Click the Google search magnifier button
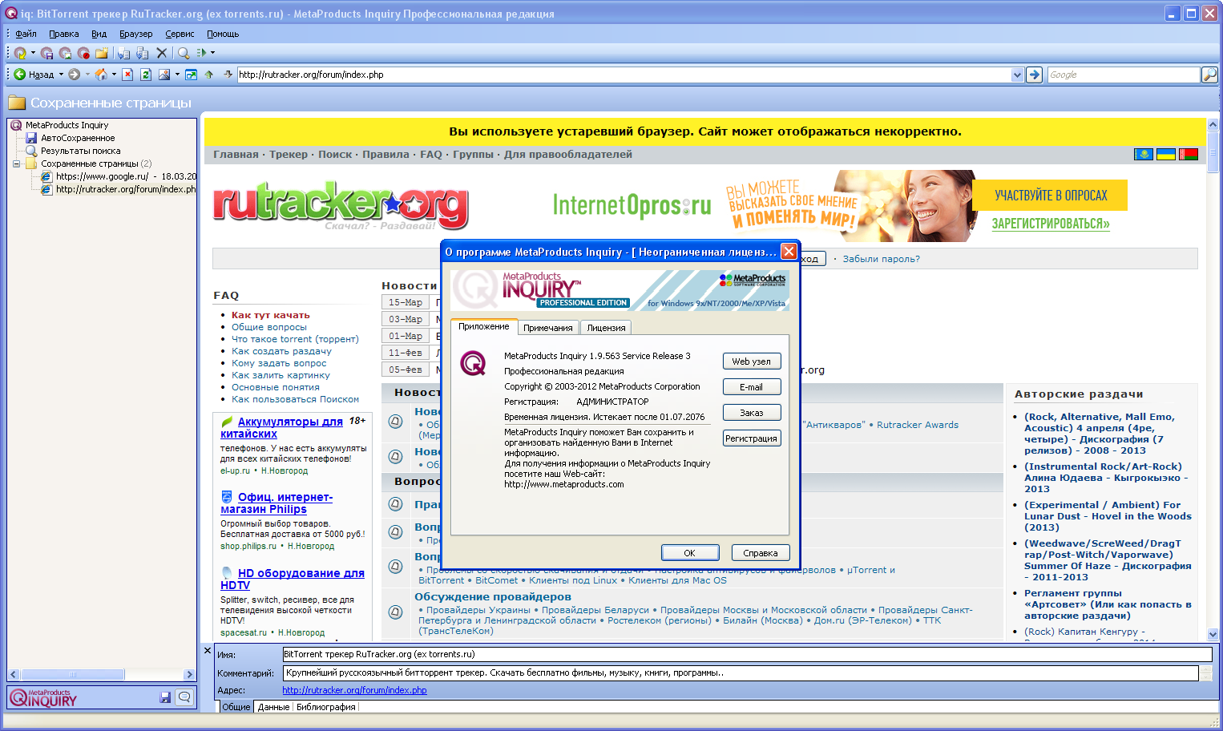This screenshot has width=1223, height=731. click(x=1209, y=75)
